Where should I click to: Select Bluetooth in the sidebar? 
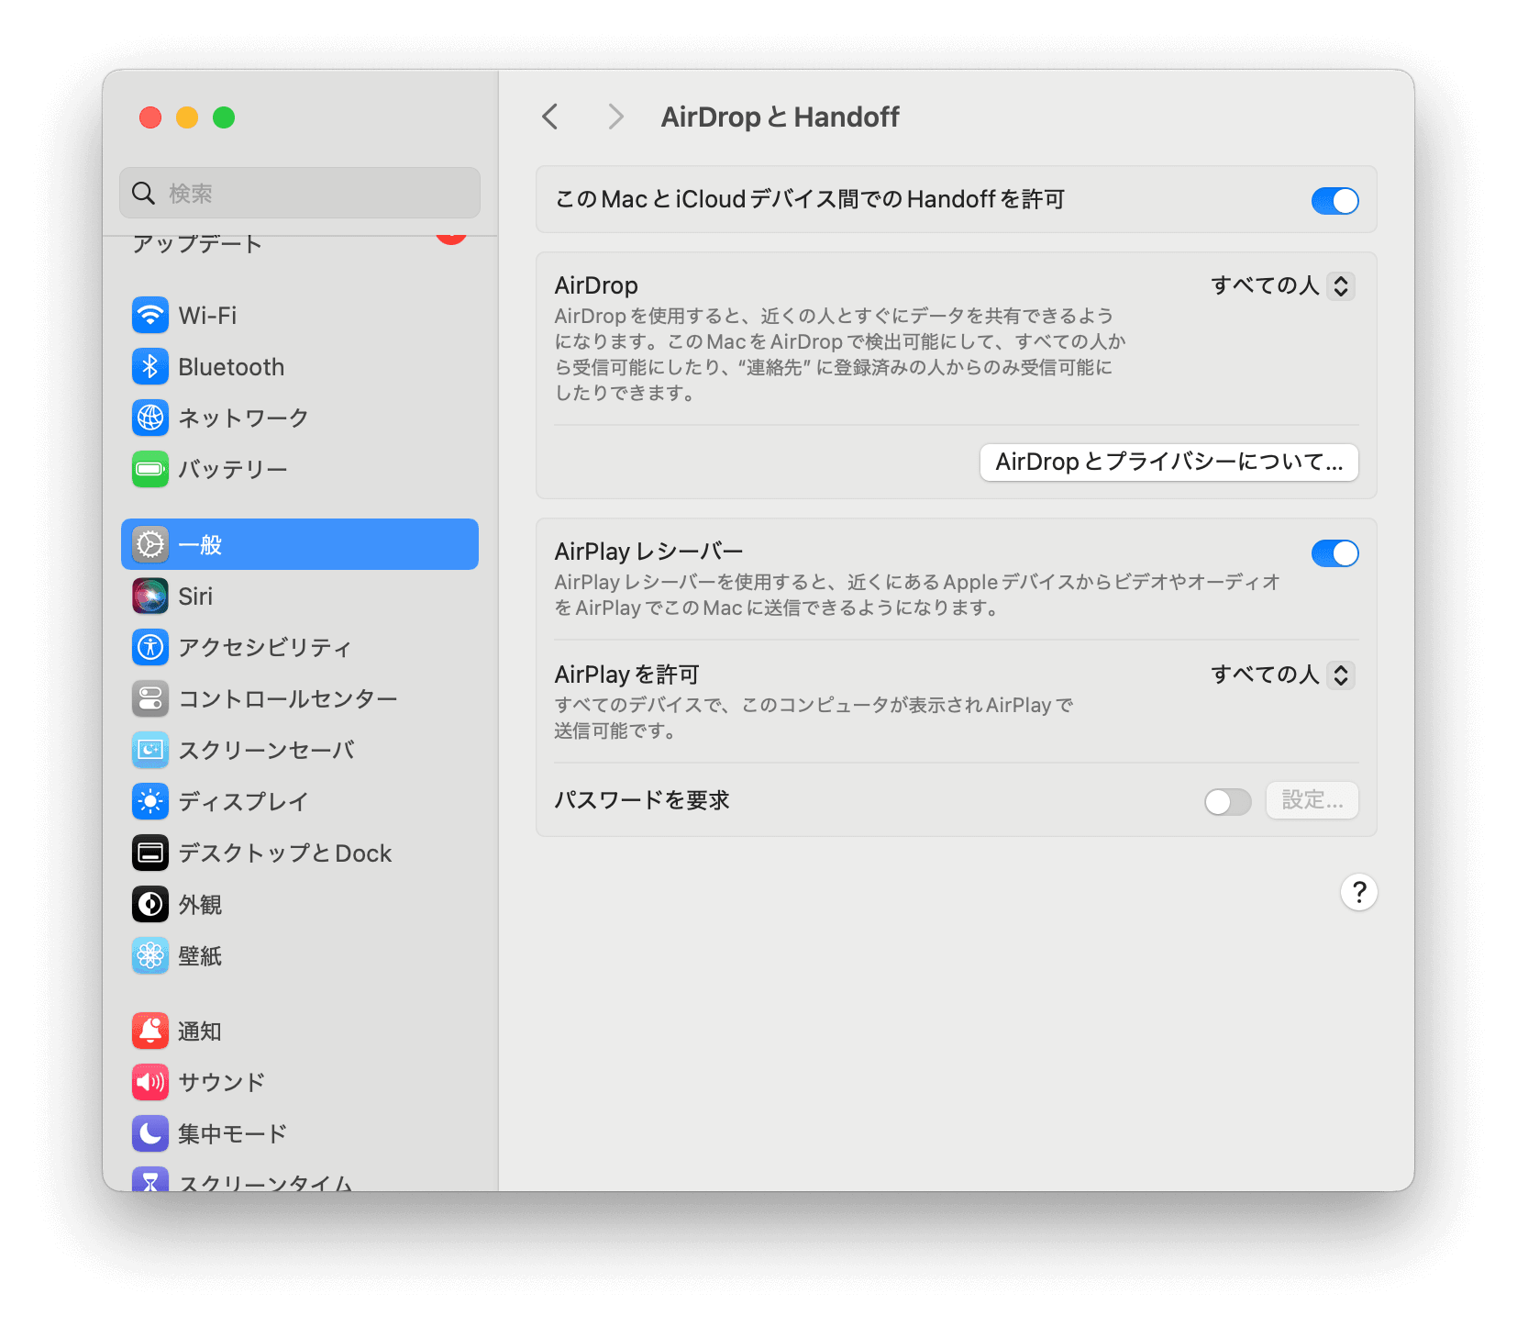pyautogui.click(x=300, y=367)
